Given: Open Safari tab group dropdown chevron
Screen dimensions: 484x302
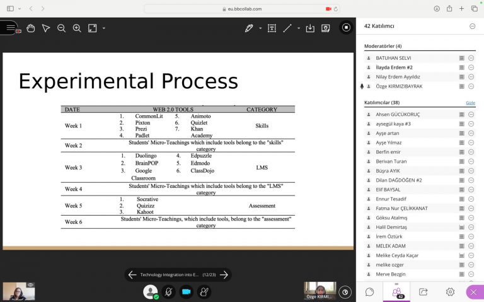Looking at the screenshot, I should (x=20, y=9).
